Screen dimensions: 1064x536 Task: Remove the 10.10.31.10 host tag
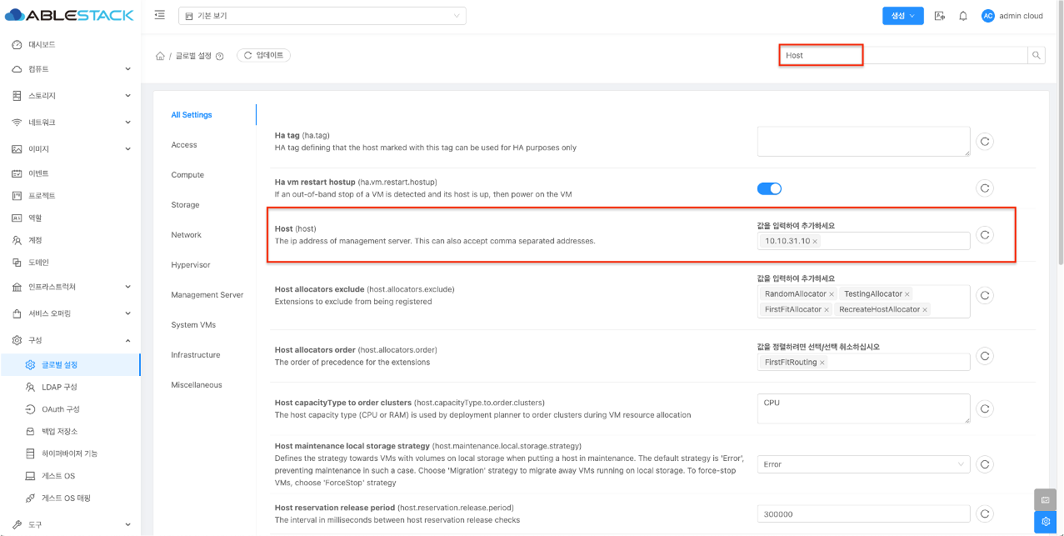(x=815, y=242)
